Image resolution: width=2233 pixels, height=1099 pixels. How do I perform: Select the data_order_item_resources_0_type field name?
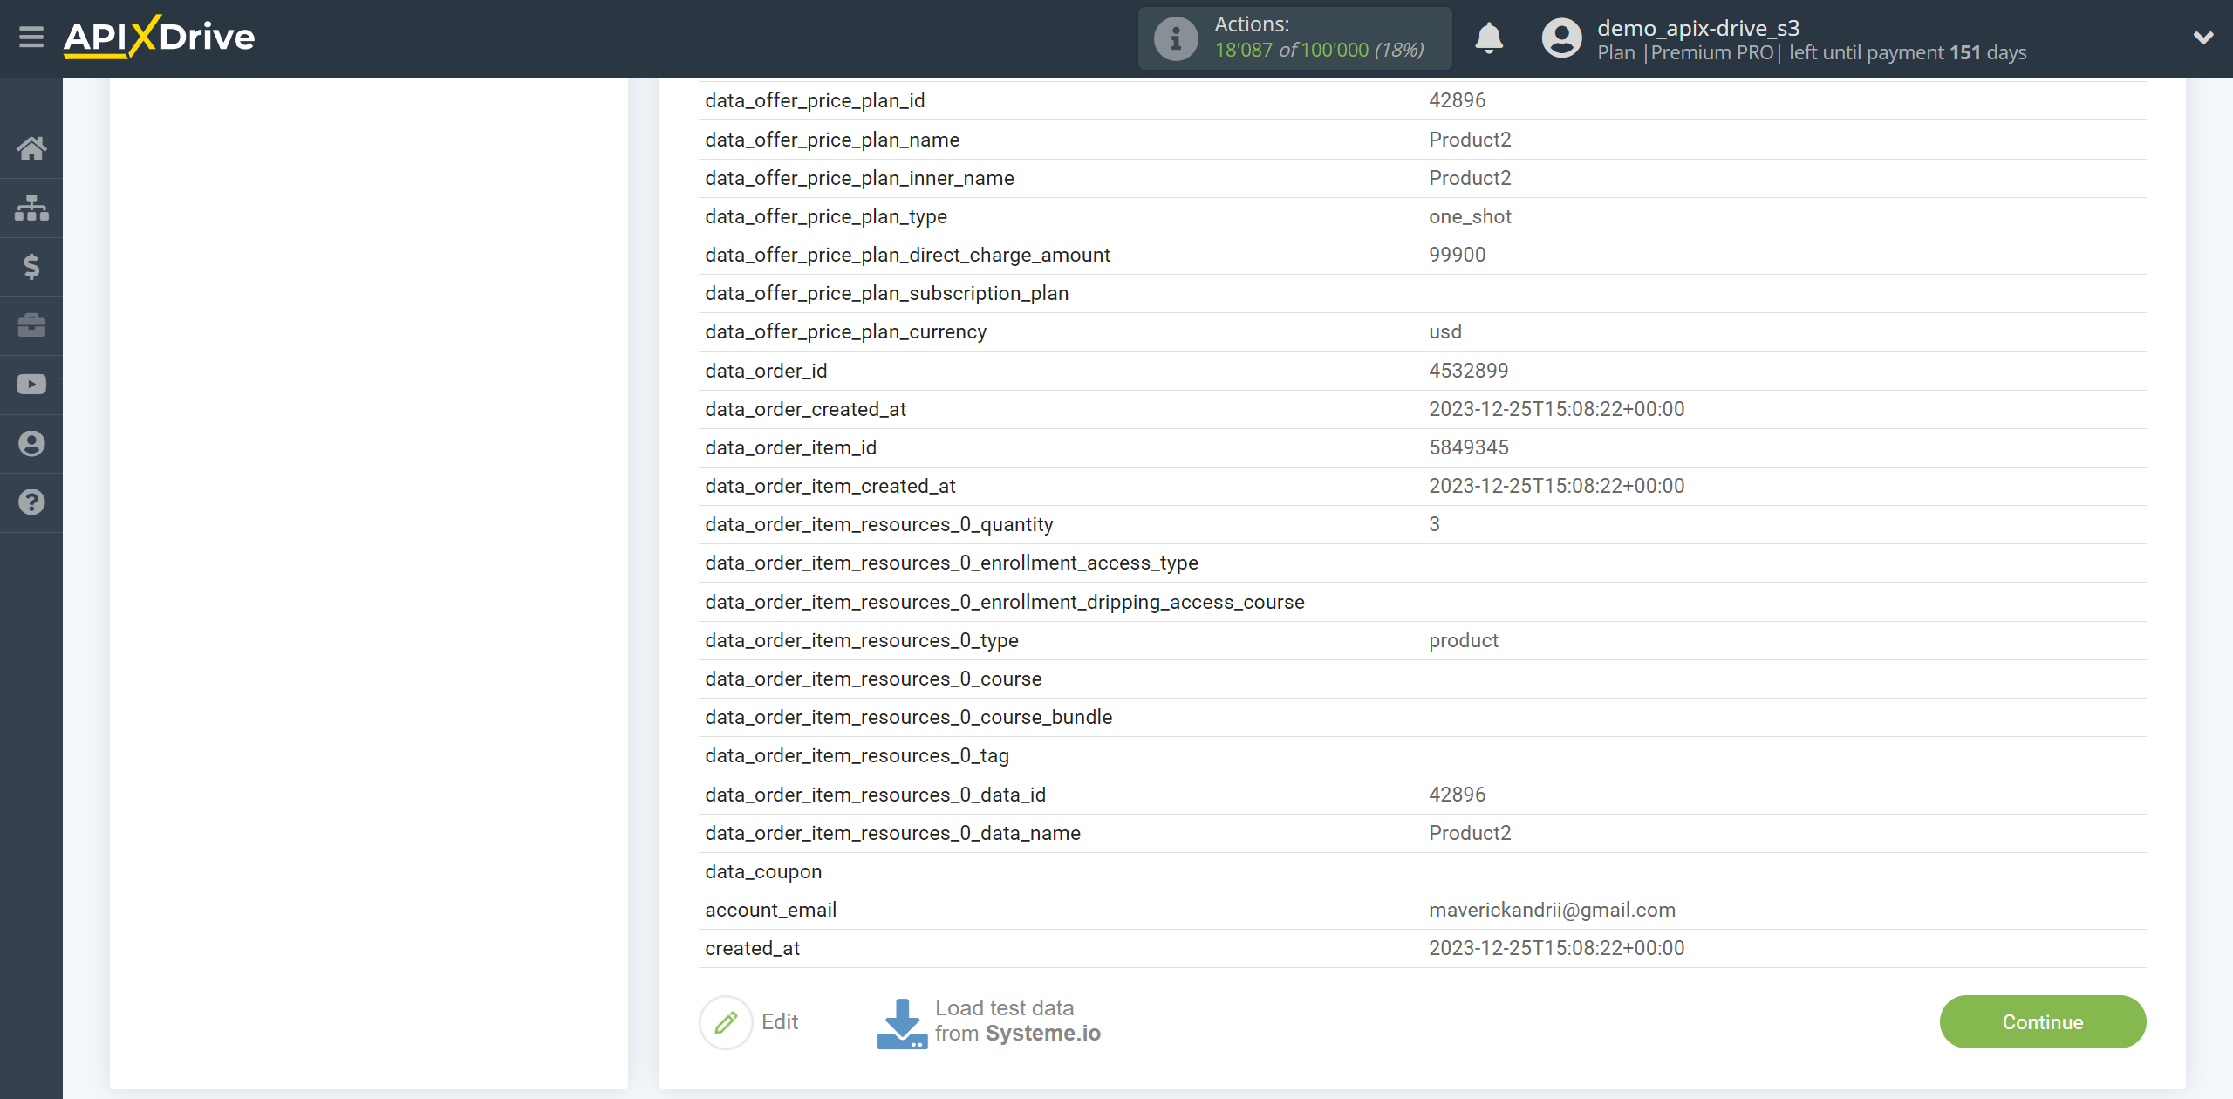coord(862,640)
